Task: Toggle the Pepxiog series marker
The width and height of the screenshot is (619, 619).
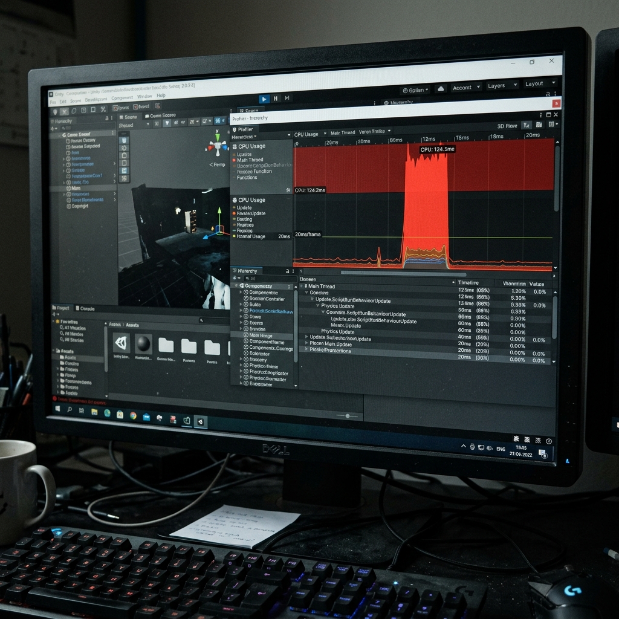Action: tap(234, 230)
